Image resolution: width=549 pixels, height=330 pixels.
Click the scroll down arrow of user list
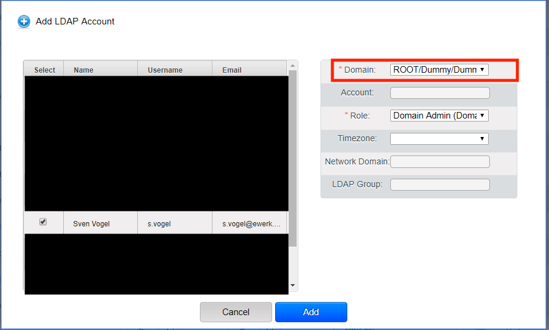tap(293, 285)
